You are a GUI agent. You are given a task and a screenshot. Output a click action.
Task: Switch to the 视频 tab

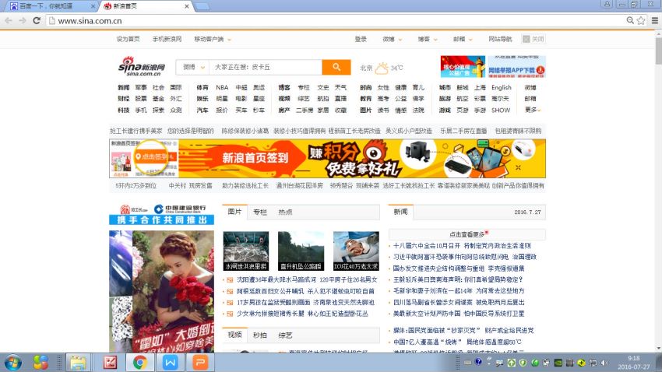tap(234, 335)
